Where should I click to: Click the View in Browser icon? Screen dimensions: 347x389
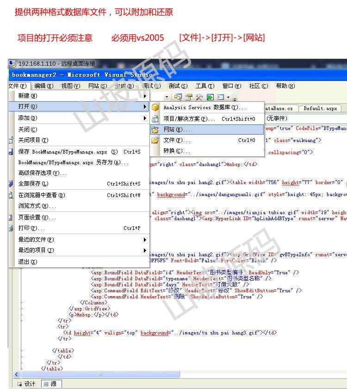tap(11, 195)
